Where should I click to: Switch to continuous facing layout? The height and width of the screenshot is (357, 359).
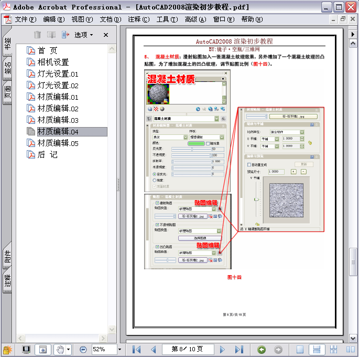pos(333,350)
